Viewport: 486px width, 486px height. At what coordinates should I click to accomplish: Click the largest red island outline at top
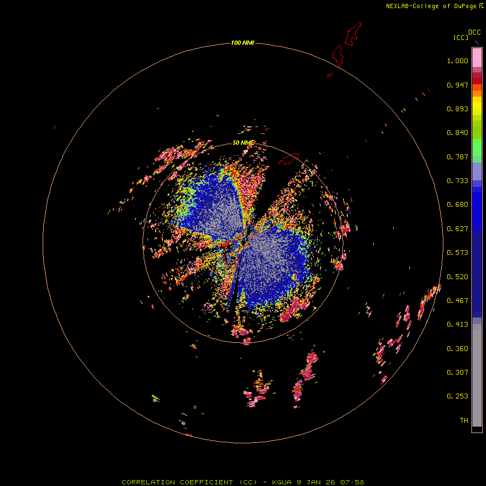click(353, 34)
